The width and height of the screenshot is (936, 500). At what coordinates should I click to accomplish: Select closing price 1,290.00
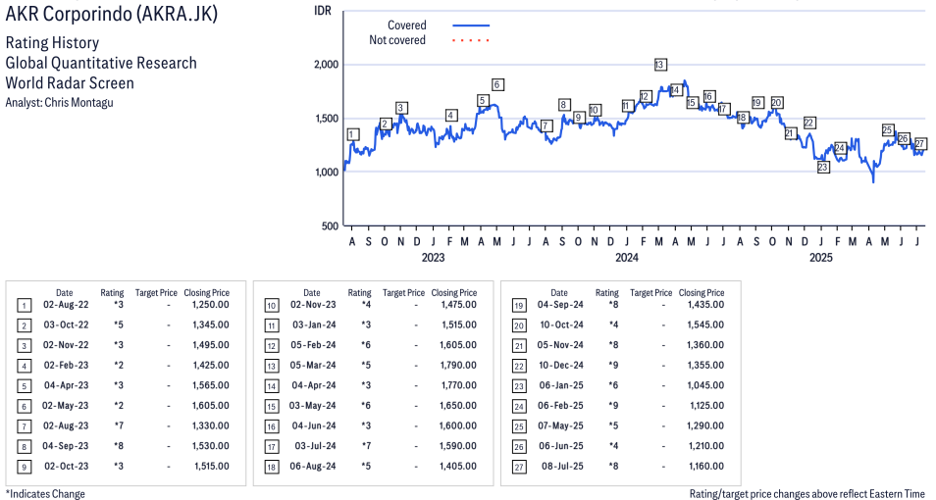(705, 426)
